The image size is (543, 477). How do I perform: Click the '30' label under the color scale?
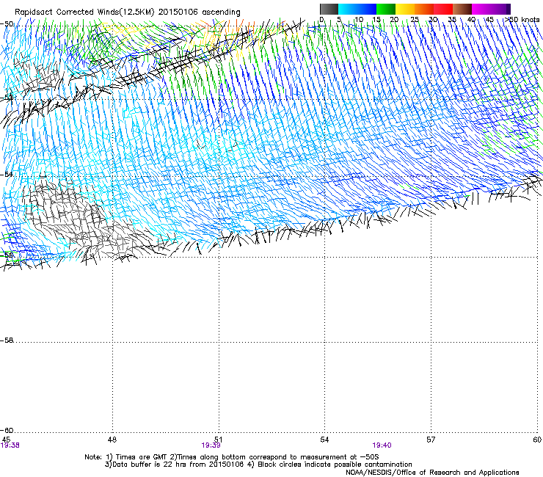point(433,20)
